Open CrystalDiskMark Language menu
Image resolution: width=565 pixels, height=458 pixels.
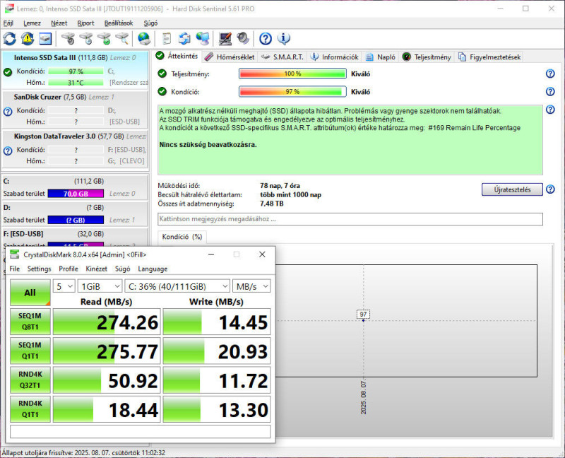[153, 269]
